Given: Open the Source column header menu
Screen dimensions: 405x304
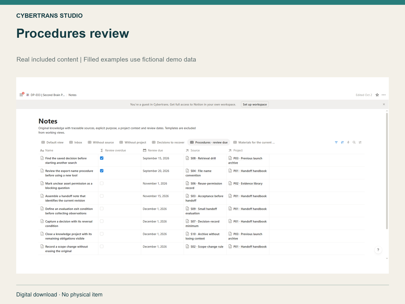Looking at the screenshot, I should [205, 150].
